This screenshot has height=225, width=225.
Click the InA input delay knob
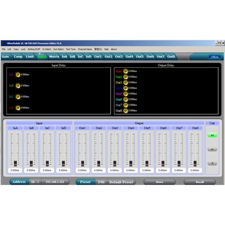[18, 75]
